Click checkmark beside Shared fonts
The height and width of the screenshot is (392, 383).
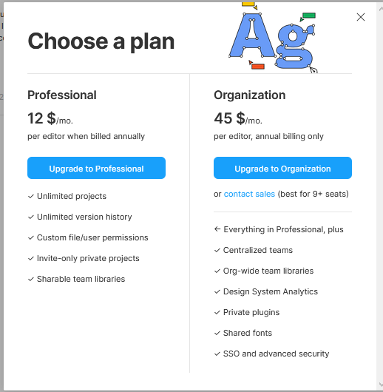point(217,334)
